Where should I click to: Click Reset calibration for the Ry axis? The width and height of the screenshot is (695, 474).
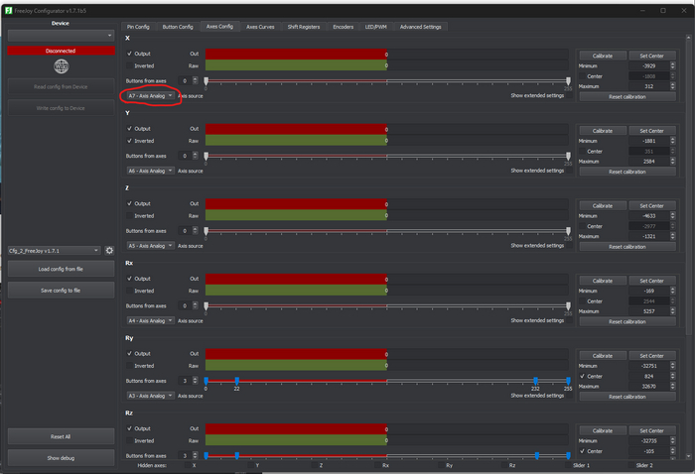[627, 397]
